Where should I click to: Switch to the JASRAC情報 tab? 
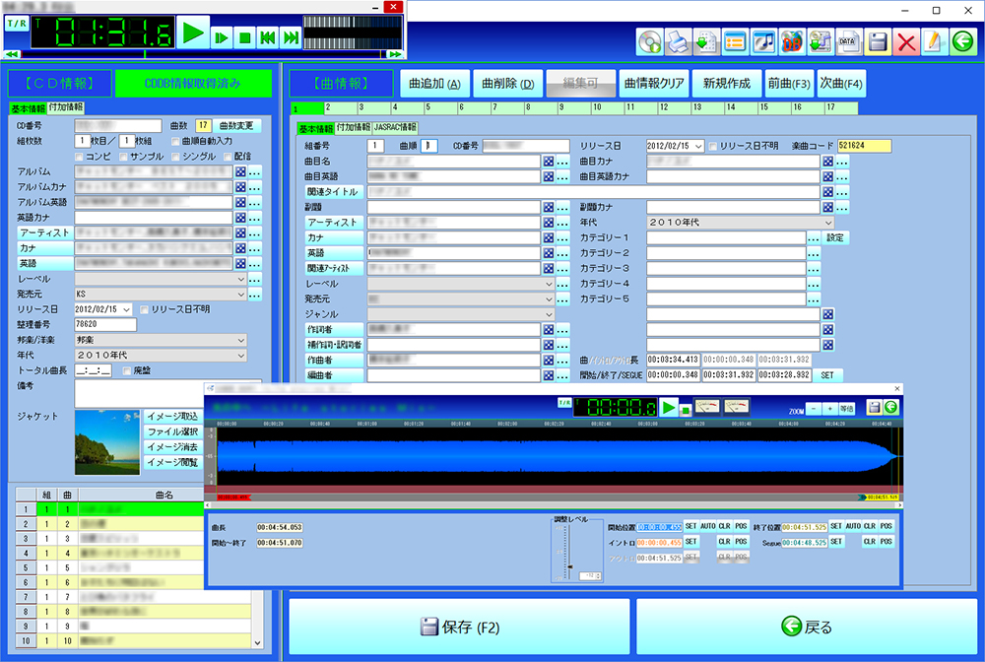pos(394,128)
